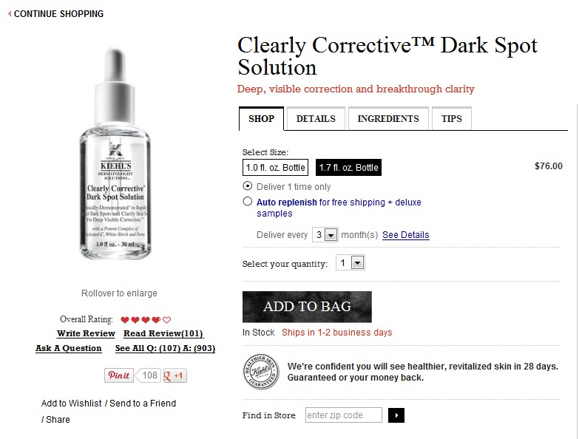Choose the 1.0 fl. oz. Bottle size

(x=275, y=168)
